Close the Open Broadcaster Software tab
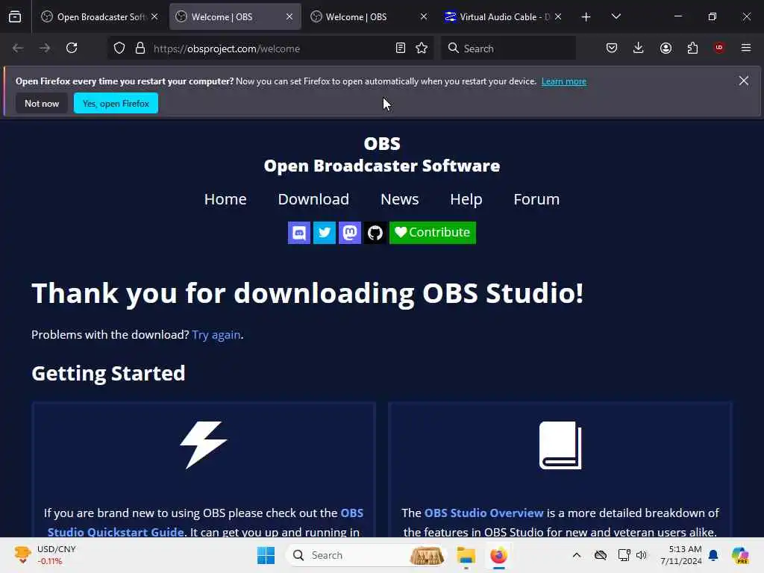Image resolution: width=764 pixels, height=573 pixels. 154,16
